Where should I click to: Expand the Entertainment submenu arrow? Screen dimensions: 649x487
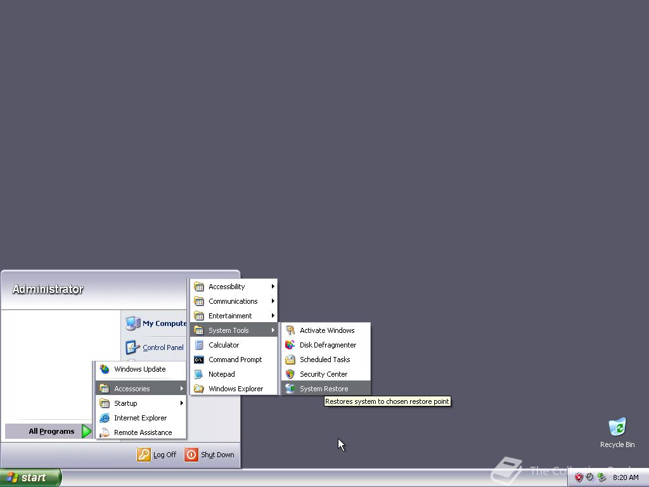273,316
